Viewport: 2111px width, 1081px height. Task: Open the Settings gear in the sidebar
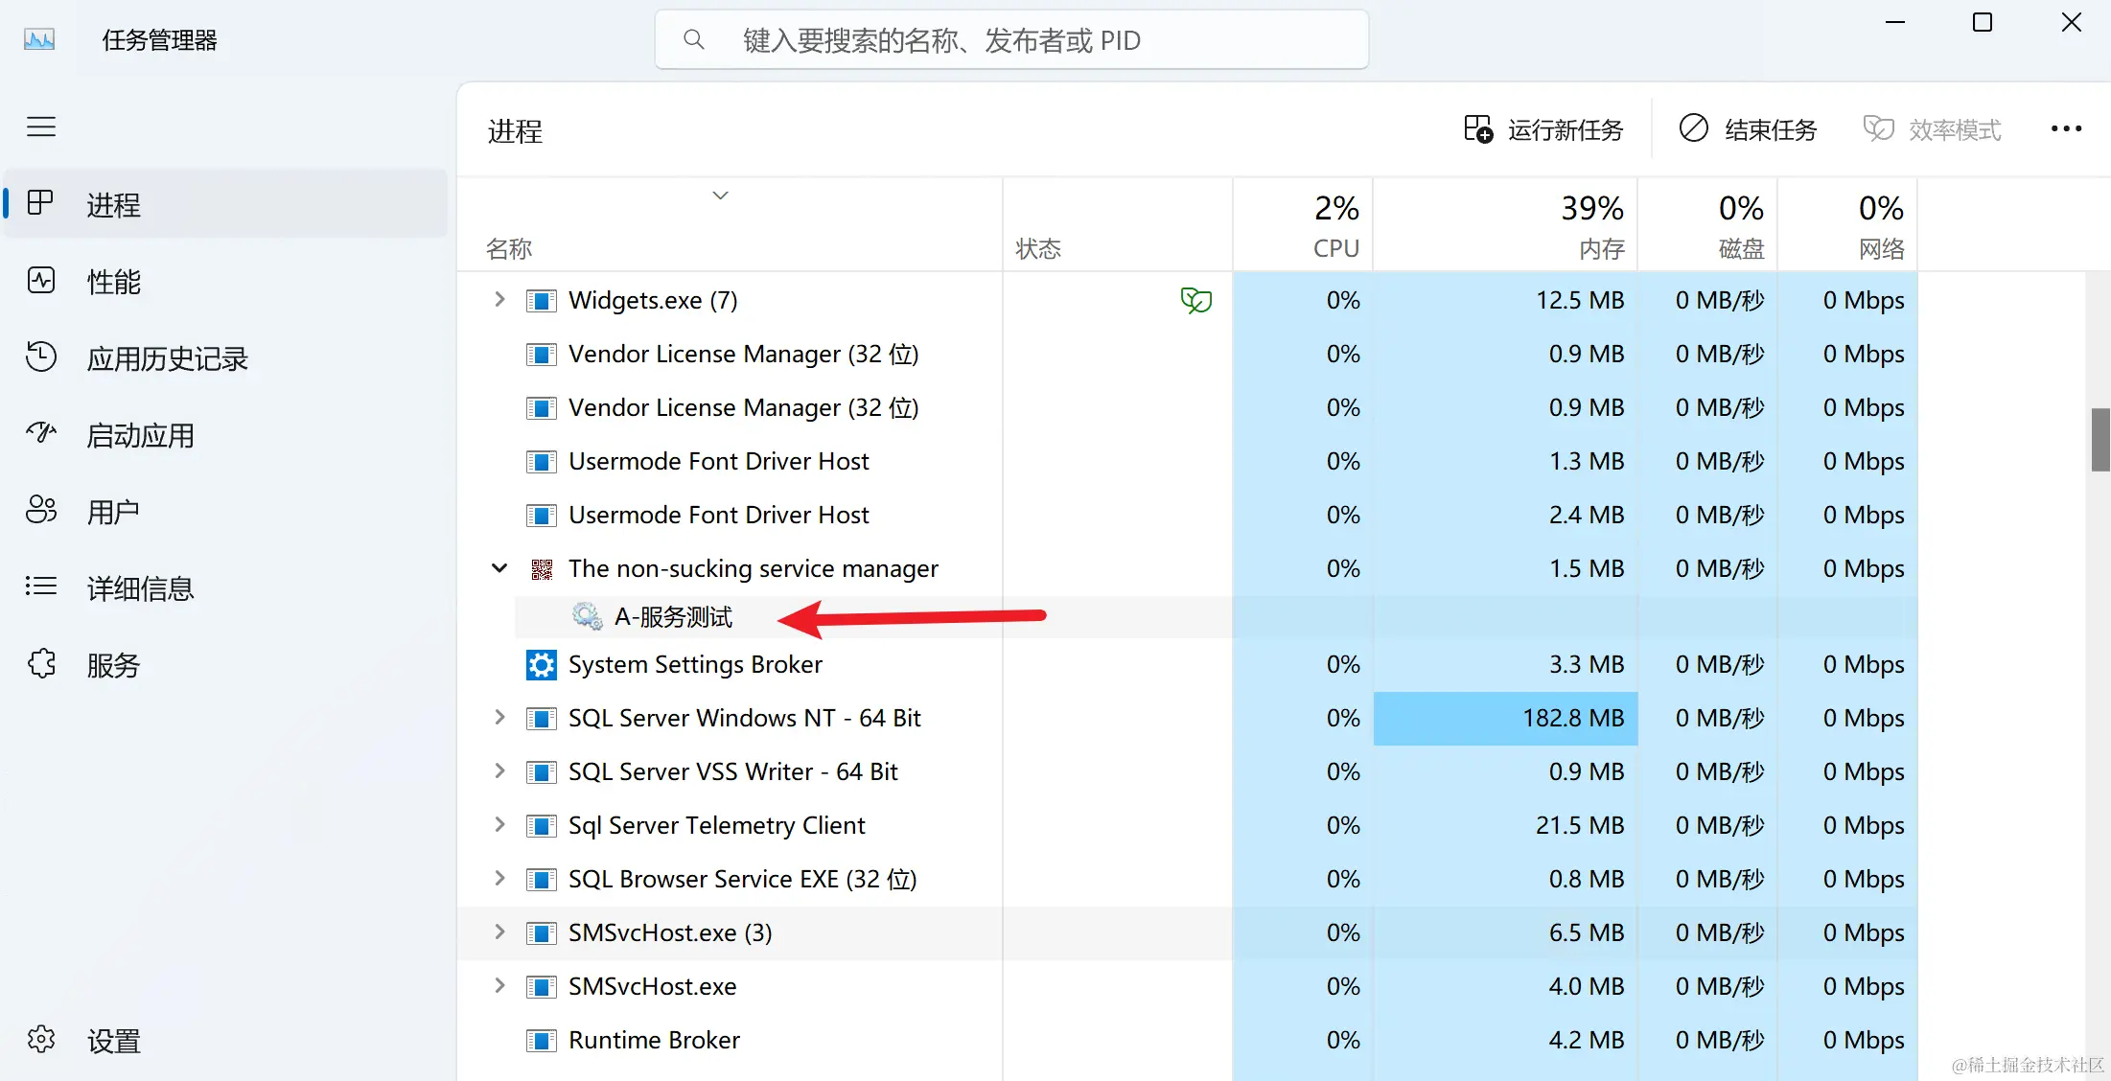click(x=41, y=1040)
